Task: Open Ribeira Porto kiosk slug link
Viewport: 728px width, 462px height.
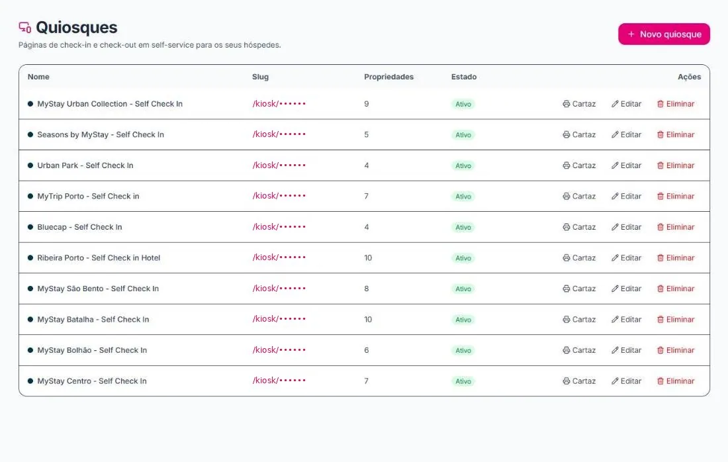Action: [x=279, y=257]
